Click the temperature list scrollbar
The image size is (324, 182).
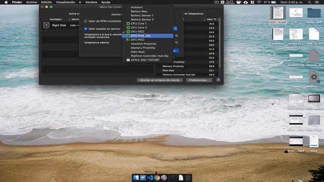pos(220,42)
